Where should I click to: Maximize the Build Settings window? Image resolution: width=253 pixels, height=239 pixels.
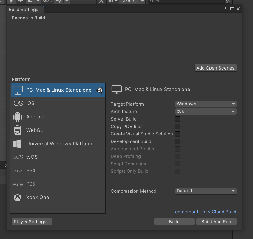click(x=232, y=9)
